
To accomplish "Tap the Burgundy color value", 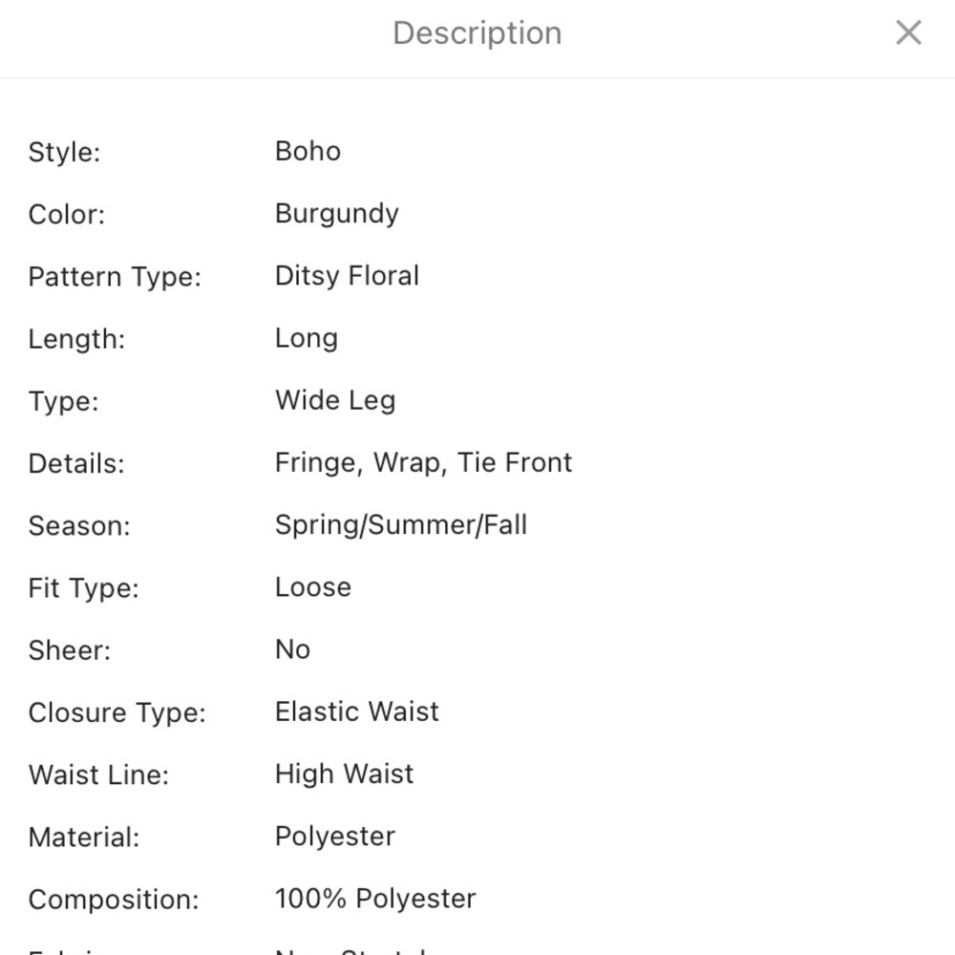I will pyautogui.click(x=337, y=214).
